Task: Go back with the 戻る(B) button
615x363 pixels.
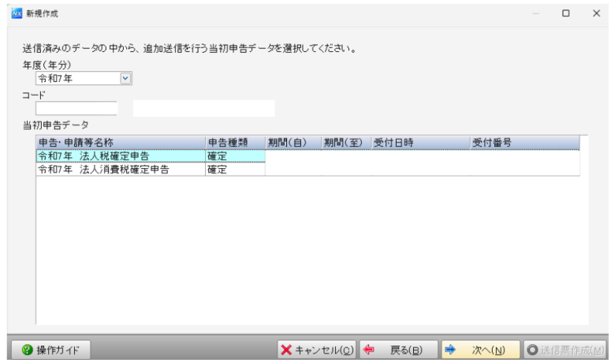Action: click(x=398, y=350)
